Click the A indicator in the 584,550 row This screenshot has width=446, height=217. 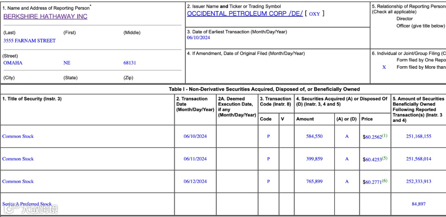(x=347, y=136)
